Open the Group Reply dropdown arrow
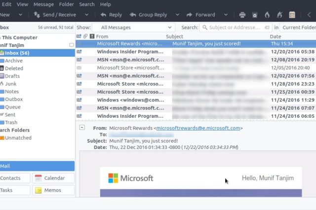The width and height of the screenshot is (316, 210). pos(177,15)
